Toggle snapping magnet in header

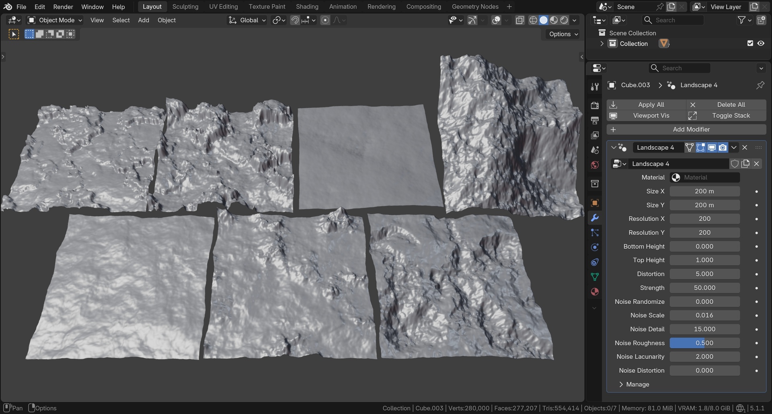[x=295, y=20]
